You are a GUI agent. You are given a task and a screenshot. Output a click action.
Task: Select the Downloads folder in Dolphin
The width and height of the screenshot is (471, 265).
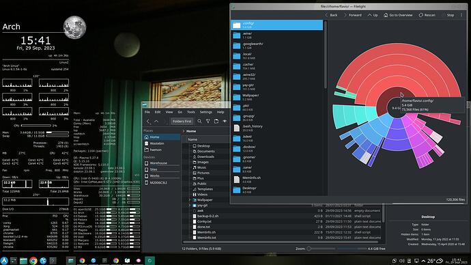coord(203,156)
